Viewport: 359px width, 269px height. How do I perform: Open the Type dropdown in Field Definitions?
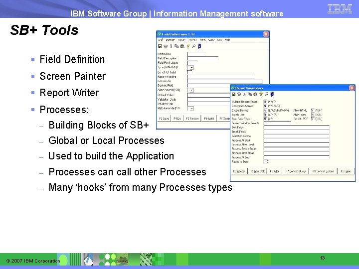[x=191, y=67]
